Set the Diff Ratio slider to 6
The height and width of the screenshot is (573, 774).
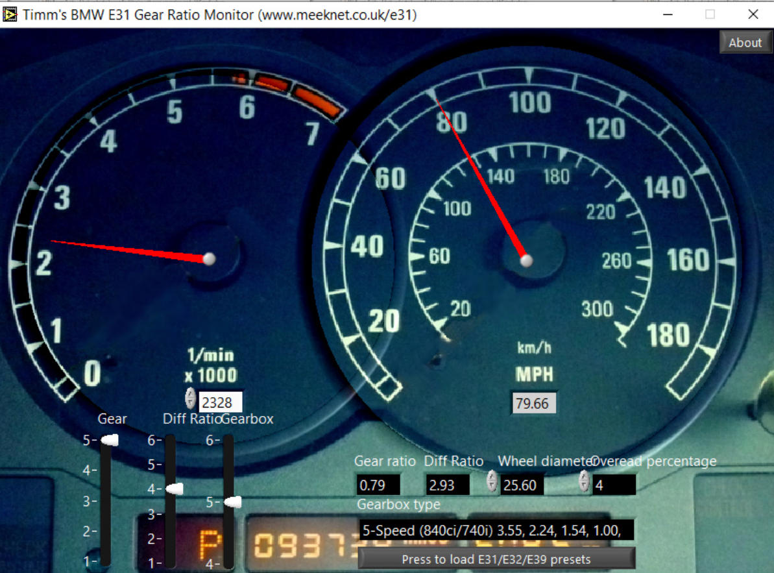tap(170, 440)
